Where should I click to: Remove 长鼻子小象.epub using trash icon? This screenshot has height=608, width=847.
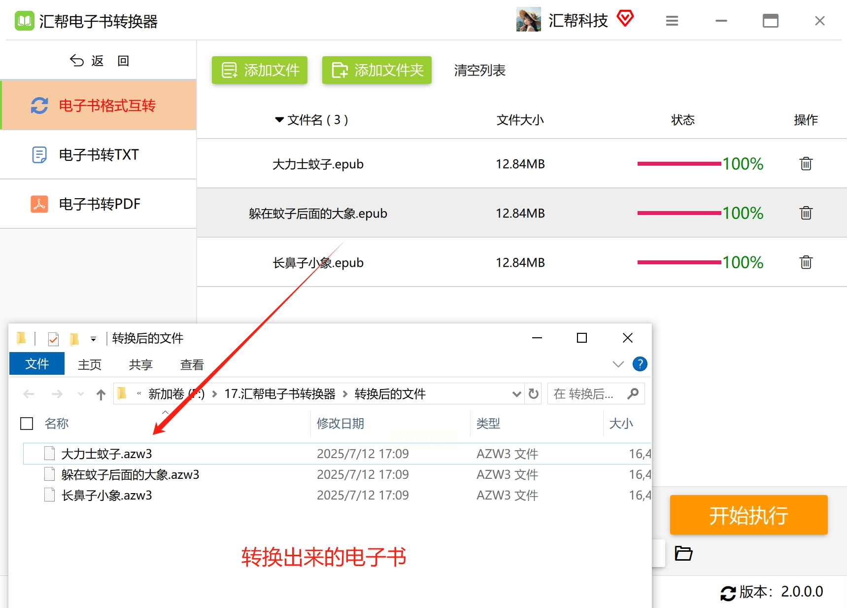click(x=806, y=262)
